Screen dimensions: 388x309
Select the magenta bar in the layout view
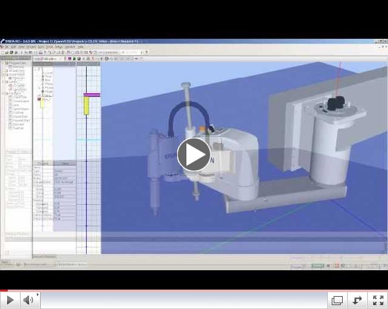click(x=92, y=95)
